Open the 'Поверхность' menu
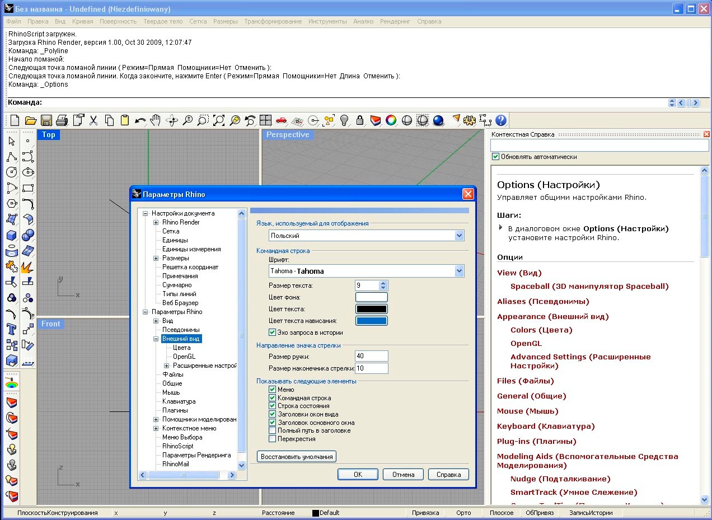The height and width of the screenshot is (520, 712). click(118, 21)
